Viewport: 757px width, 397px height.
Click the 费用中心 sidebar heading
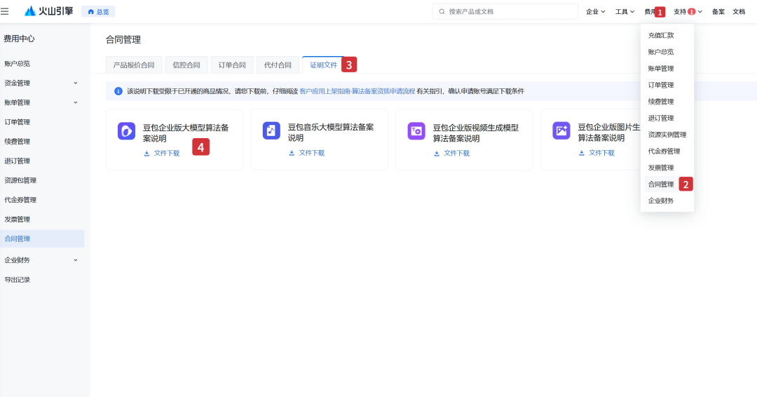pos(20,39)
